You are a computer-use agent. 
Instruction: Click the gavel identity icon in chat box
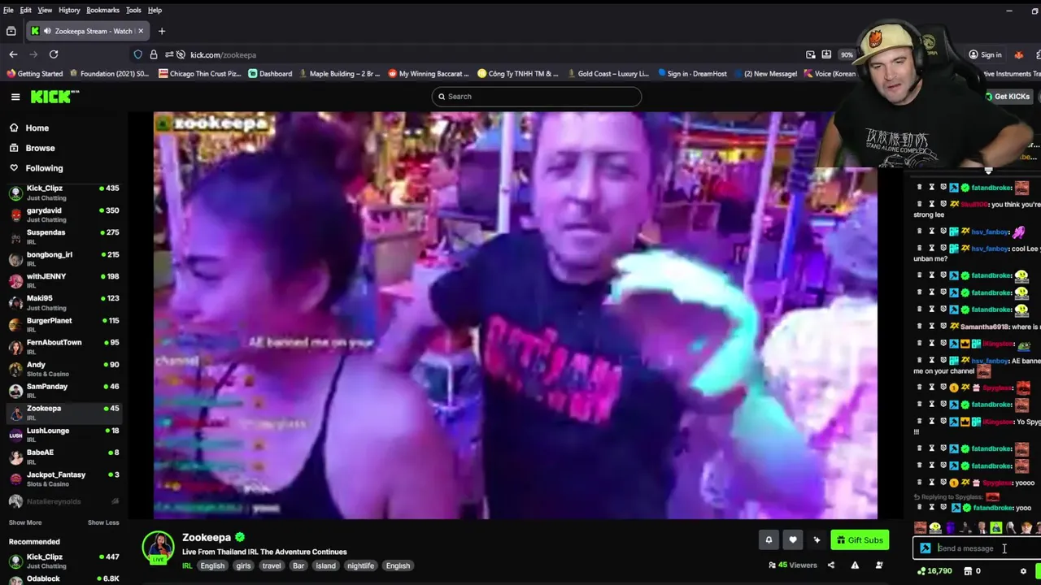click(926, 548)
